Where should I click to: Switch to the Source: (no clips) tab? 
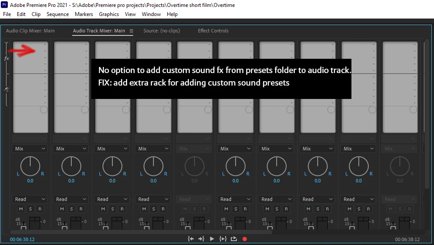162,31
